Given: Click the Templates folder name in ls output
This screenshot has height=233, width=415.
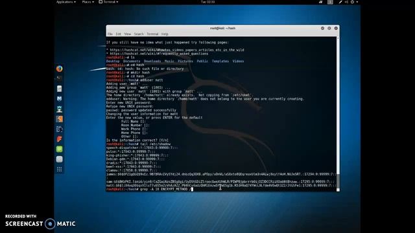Looking at the screenshot, I should click(x=220, y=61).
